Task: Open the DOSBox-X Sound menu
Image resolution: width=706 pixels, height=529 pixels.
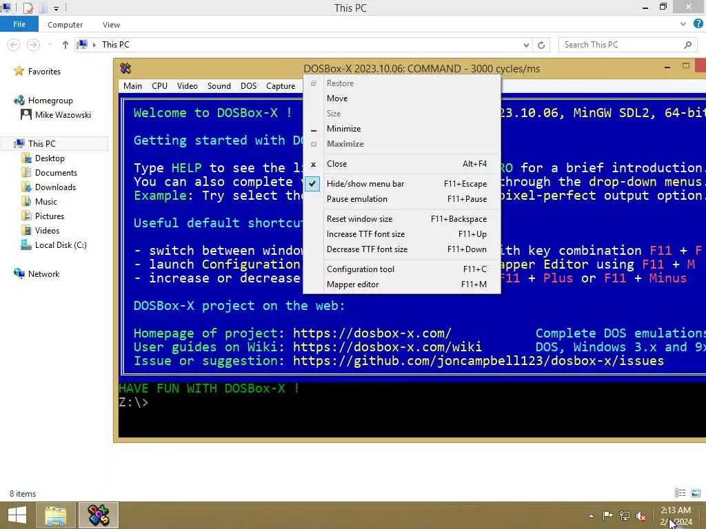Action: (x=219, y=86)
